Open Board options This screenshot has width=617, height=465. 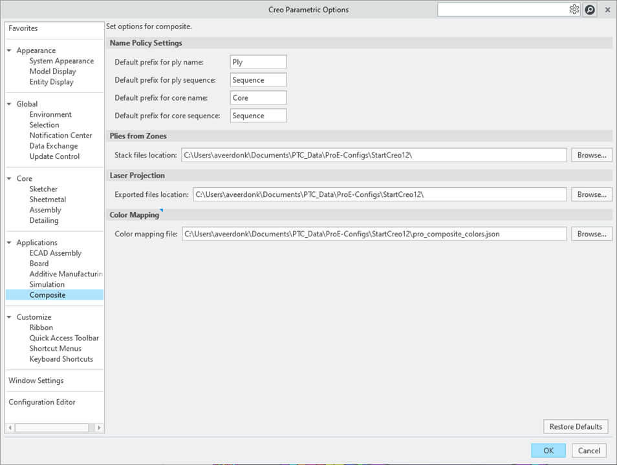point(39,263)
